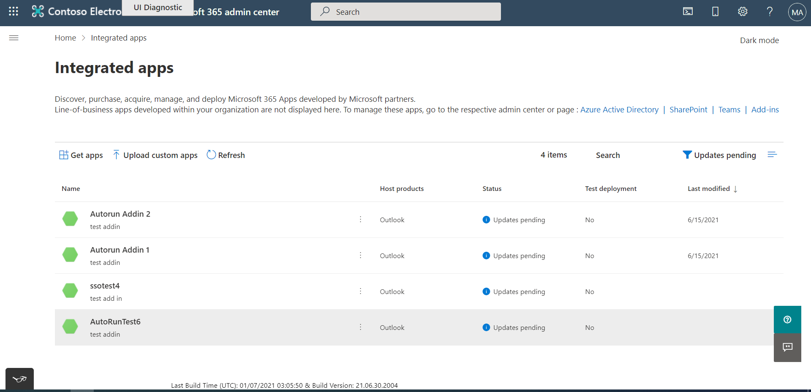Sort by Status column header
Image resolution: width=811 pixels, height=392 pixels.
click(492, 189)
